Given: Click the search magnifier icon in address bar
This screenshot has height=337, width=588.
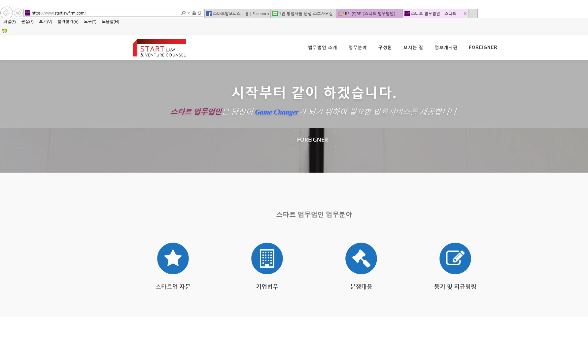Looking at the screenshot, I should pos(183,13).
